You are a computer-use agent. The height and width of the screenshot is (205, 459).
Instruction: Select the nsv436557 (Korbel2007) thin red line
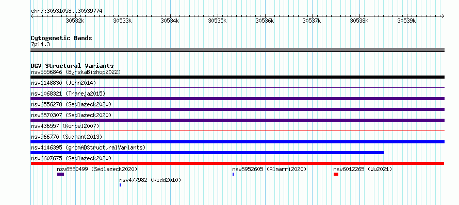coord(237,131)
